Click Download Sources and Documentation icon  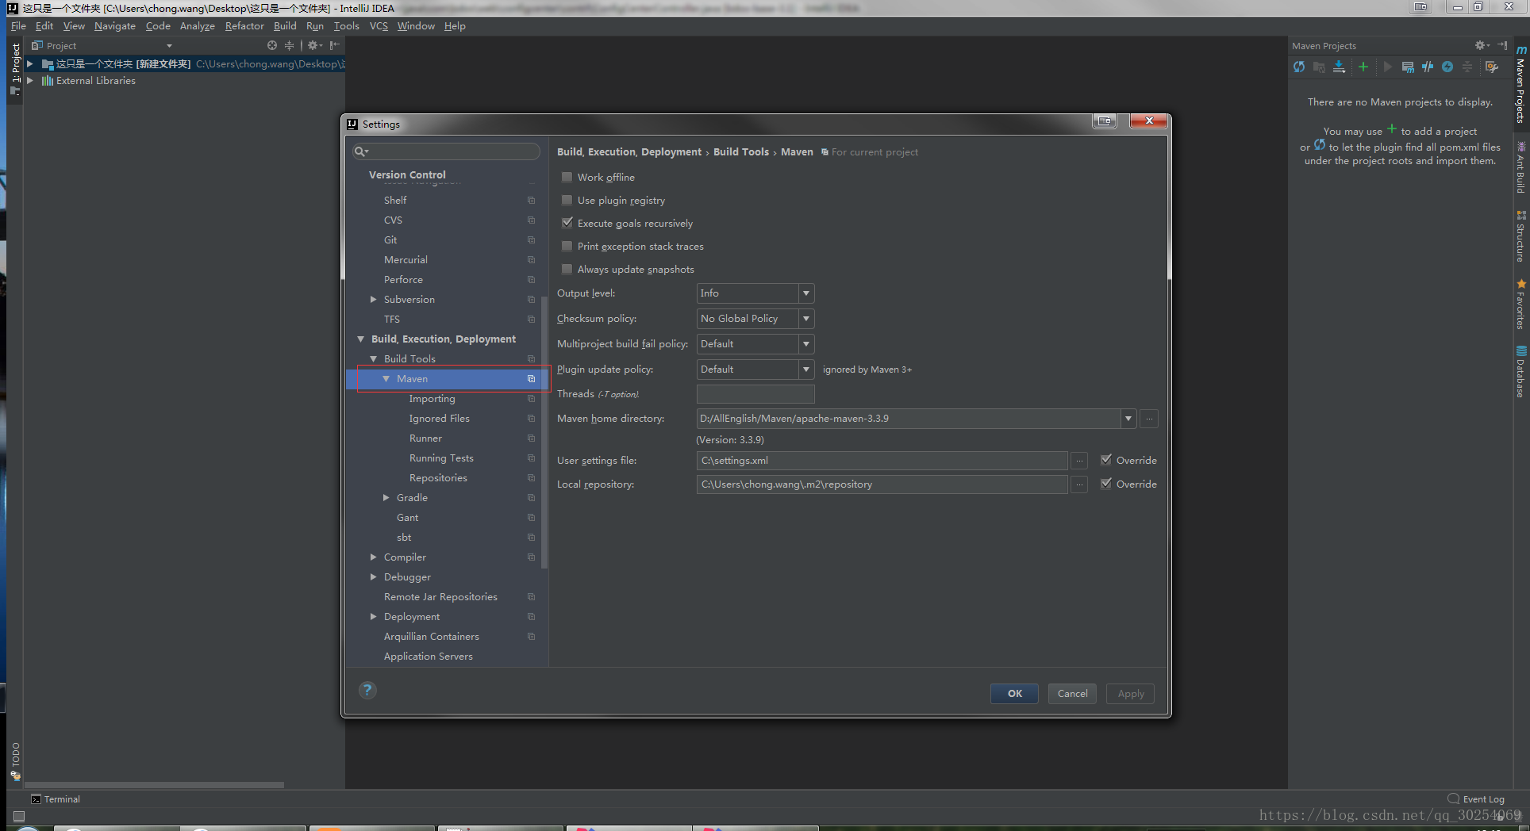coord(1340,67)
